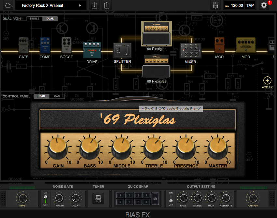Viewport: 277px width, 218px height.
Task: Recall Quick Snap slot 3
Action: [138, 195]
